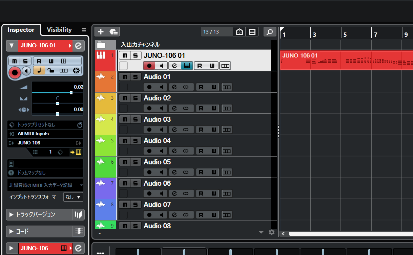Mute the Audio 01 track
The image size is (413, 255).
(125, 77)
